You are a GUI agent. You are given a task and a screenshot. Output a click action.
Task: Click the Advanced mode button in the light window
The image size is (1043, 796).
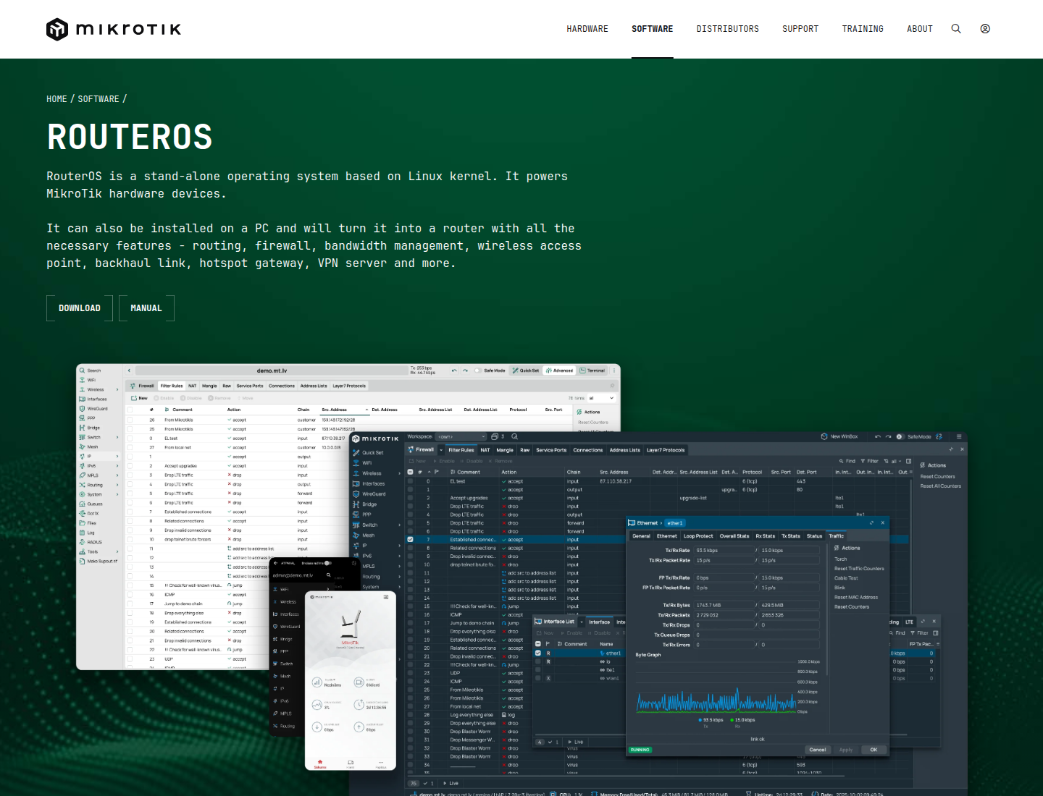(x=559, y=371)
